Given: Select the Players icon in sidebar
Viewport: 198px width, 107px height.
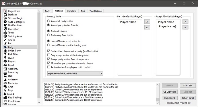Looking at the screenshot, I should [x=5, y=62].
